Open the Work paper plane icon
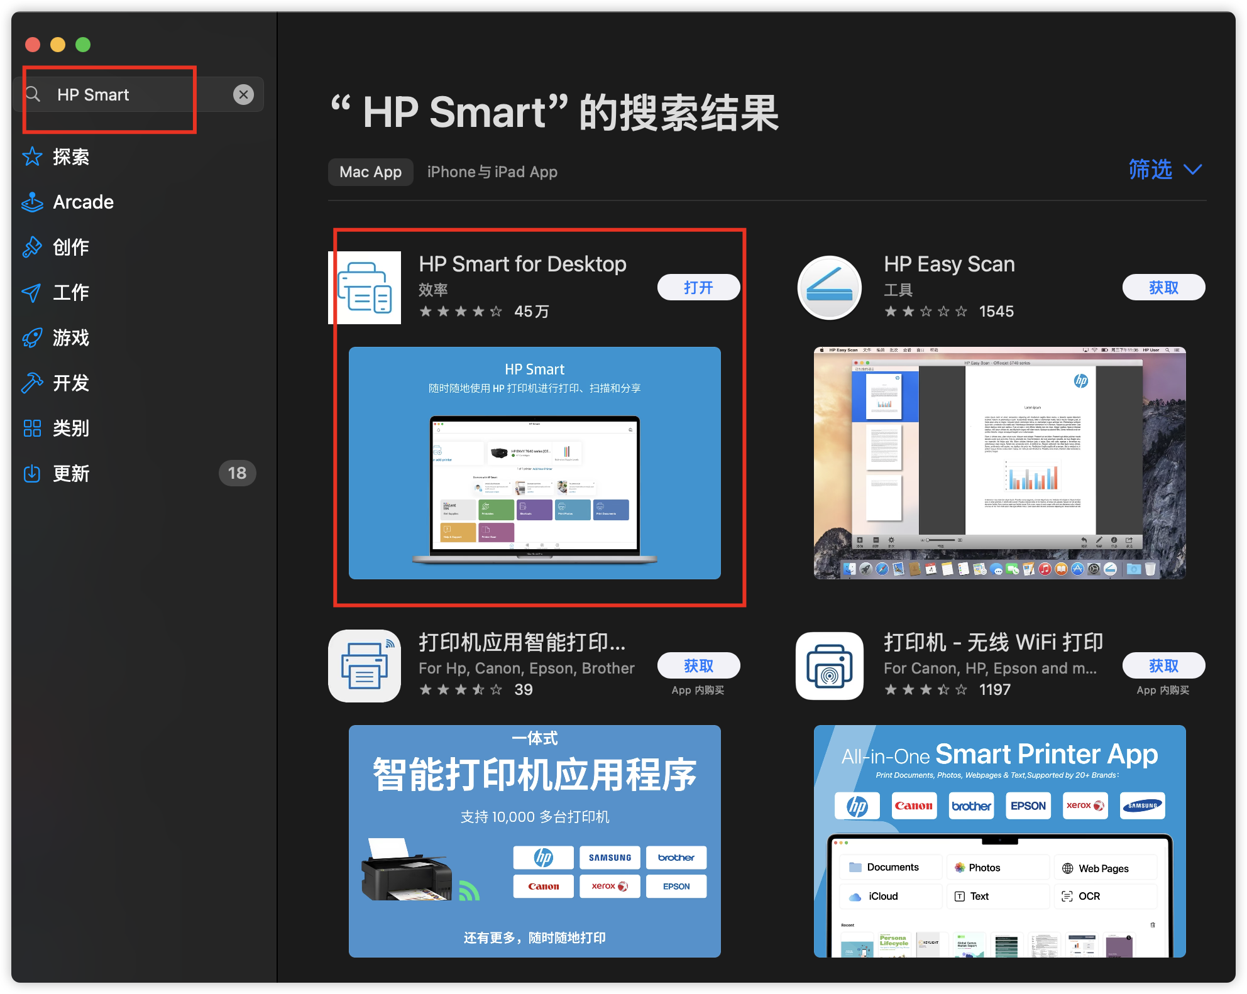This screenshot has width=1247, height=994. pos(32,292)
